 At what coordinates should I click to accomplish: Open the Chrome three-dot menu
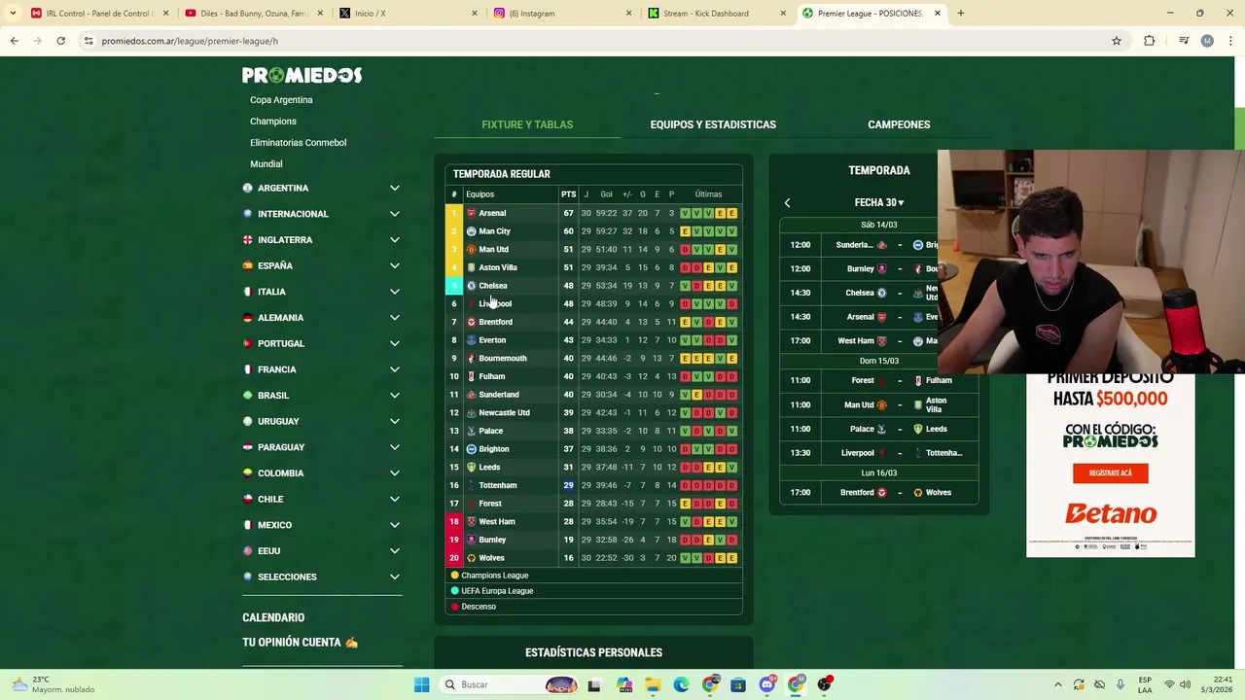1230,41
